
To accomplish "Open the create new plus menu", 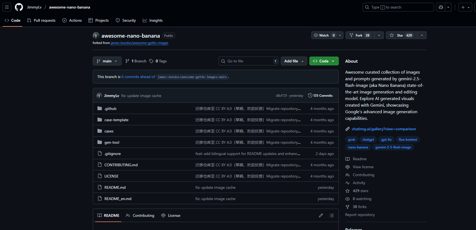I will click(x=465, y=7).
